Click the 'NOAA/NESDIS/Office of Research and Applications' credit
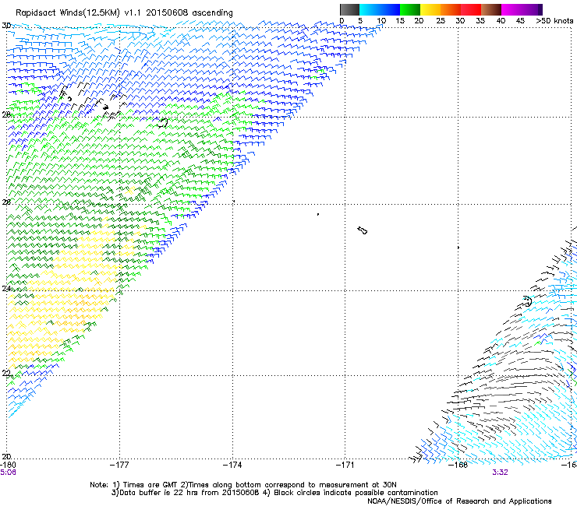577x506 pixels. [x=459, y=501]
